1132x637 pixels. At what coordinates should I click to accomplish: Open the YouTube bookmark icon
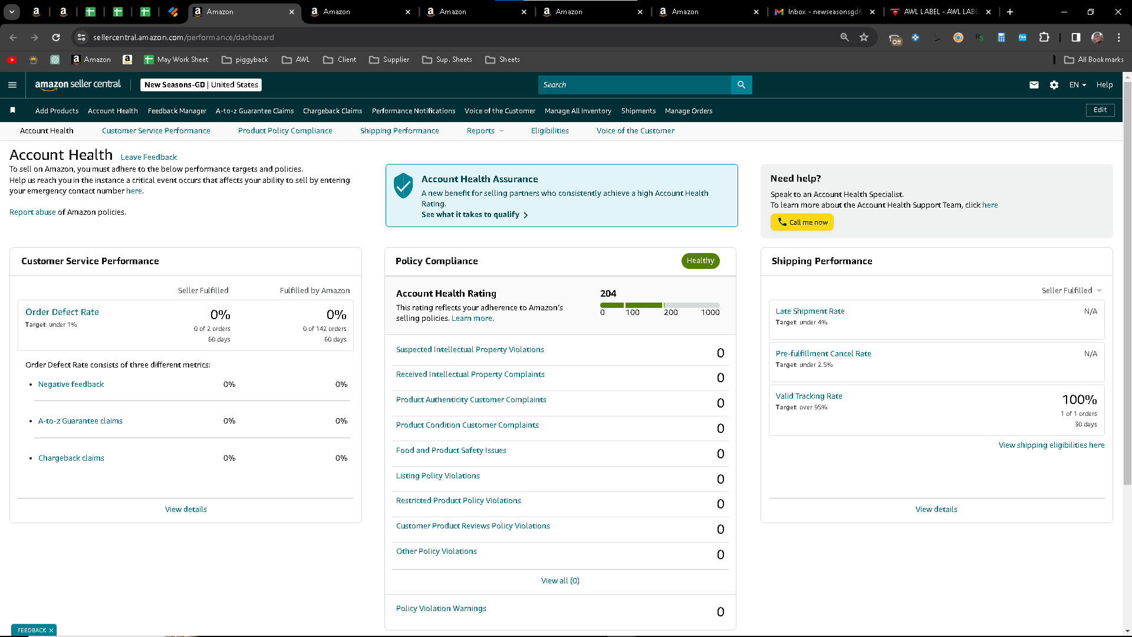coord(12,60)
